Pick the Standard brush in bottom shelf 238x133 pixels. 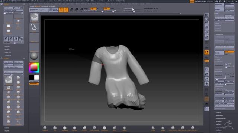coord(45,129)
